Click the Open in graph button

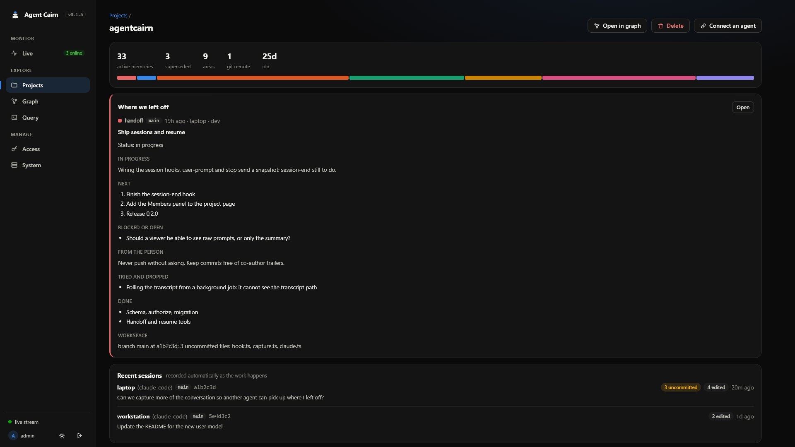pyautogui.click(x=617, y=26)
